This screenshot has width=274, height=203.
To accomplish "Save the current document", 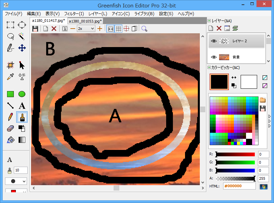I will (35, 29).
